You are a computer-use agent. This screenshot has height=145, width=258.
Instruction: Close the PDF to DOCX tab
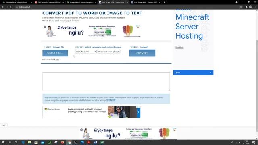coord(63,2)
